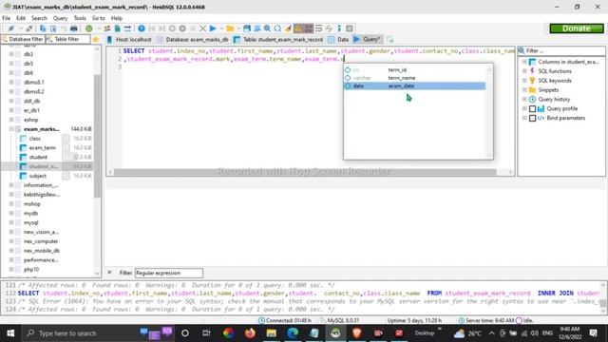Switch to Database: exam_marks_db tab
This screenshot has width=608, height=342.
tap(193, 40)
